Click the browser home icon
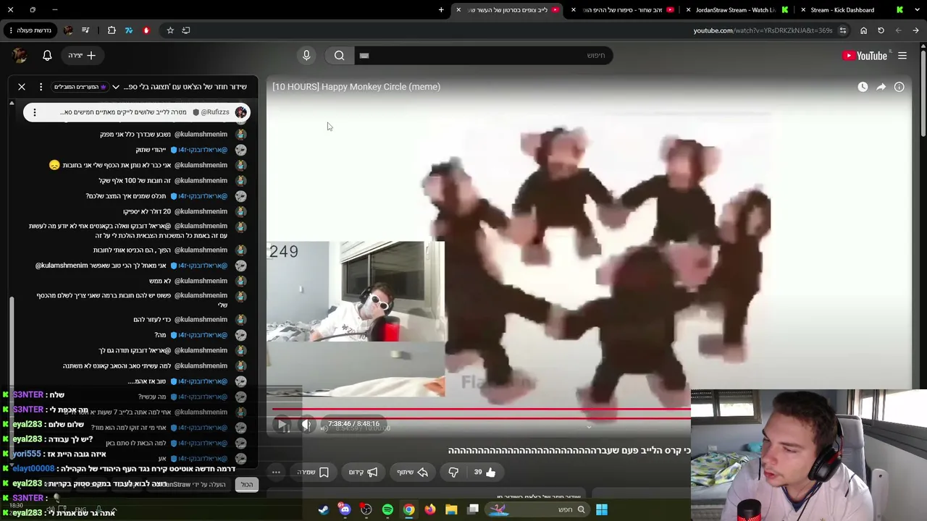The image size is (927, 521). tap(863, 30)
